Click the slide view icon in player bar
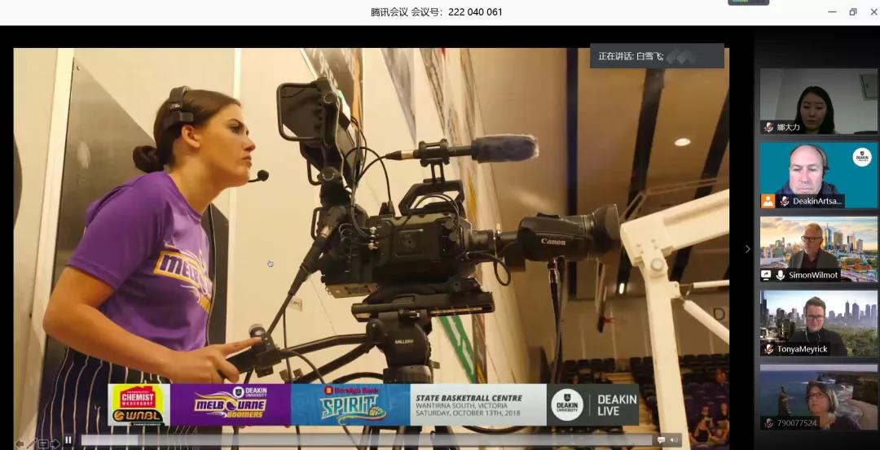The width and height of the screenshot is (880, 450). coord(43,443)
